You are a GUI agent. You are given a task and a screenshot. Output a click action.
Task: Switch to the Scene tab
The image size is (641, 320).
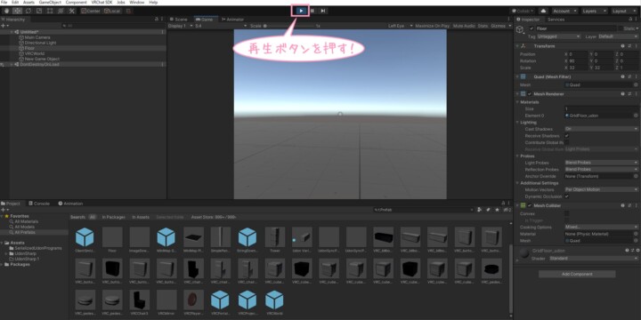pyautogui.click(x=179, y=20)
